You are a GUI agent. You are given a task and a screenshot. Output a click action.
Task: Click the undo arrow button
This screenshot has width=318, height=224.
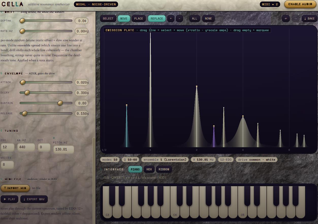tap(286, 18)
